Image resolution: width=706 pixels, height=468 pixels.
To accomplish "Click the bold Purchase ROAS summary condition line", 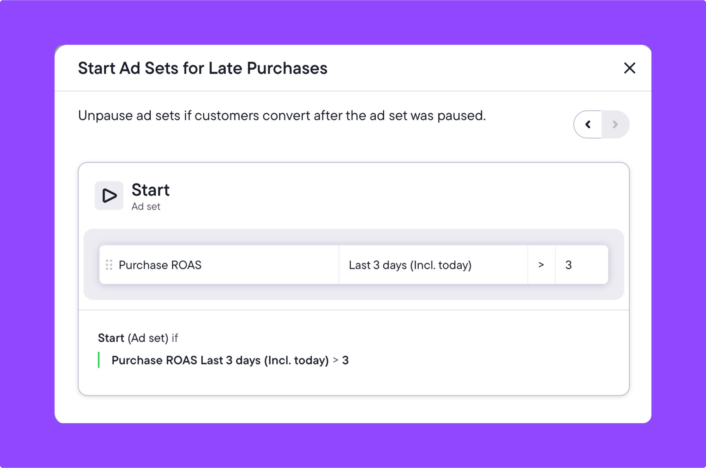I will click(x=230, y=360).
